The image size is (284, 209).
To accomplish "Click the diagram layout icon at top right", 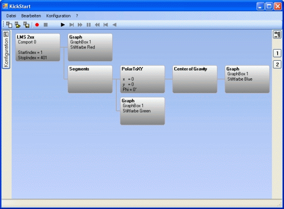I will tap(277, 35).
